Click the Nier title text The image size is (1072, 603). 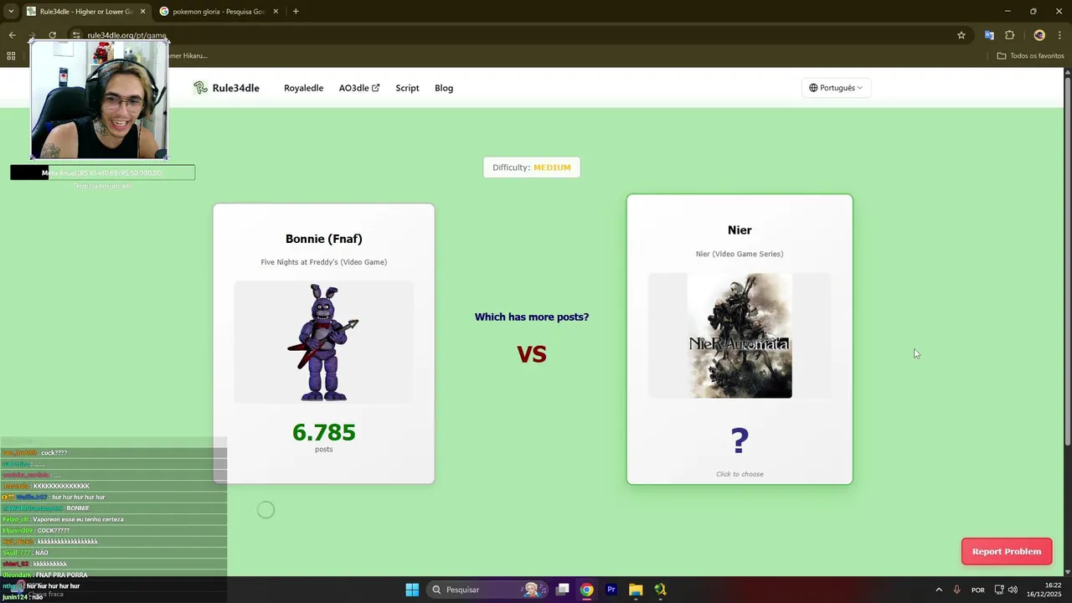tap(740, 230)
